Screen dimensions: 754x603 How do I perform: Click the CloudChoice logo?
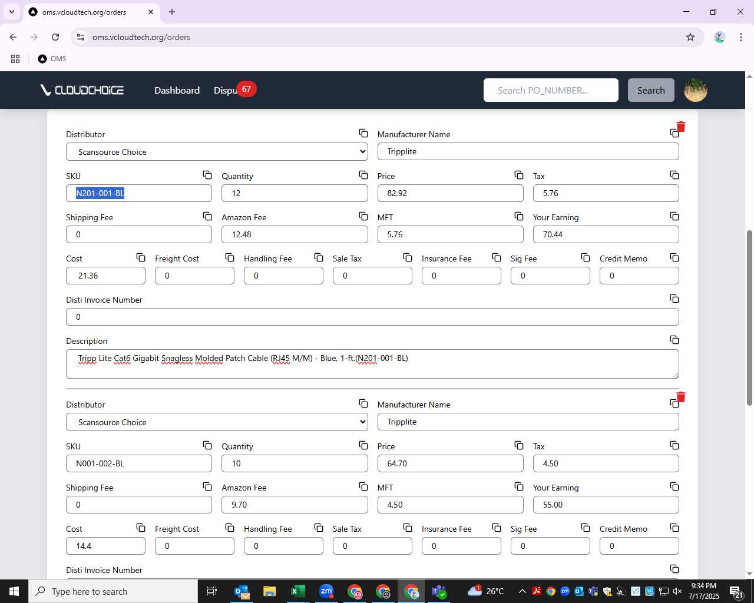82,90
